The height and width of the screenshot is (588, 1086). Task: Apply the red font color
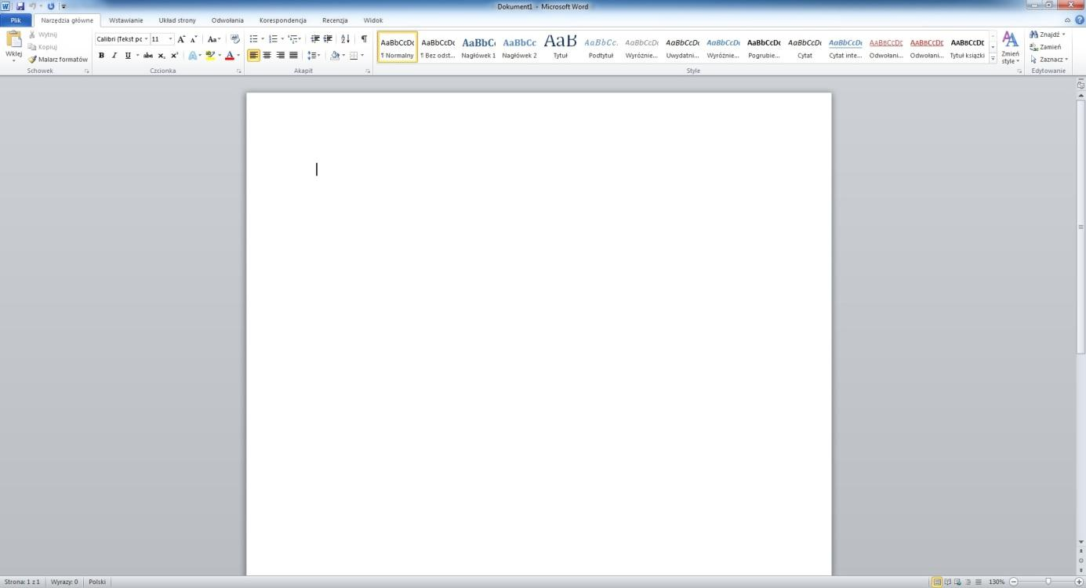point(230,56)
